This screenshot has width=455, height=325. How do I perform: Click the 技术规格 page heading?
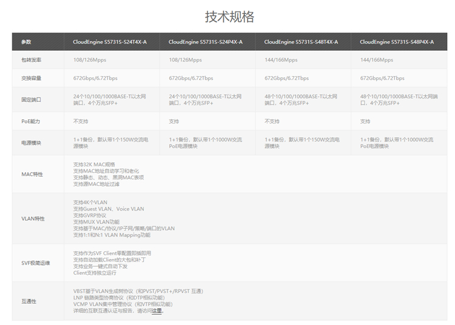coord(229,16)
